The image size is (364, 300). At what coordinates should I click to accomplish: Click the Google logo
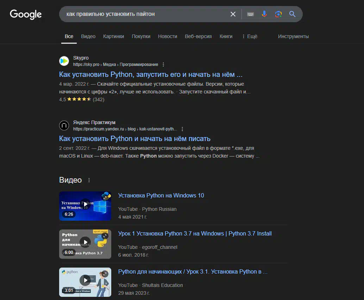[26, 14]
